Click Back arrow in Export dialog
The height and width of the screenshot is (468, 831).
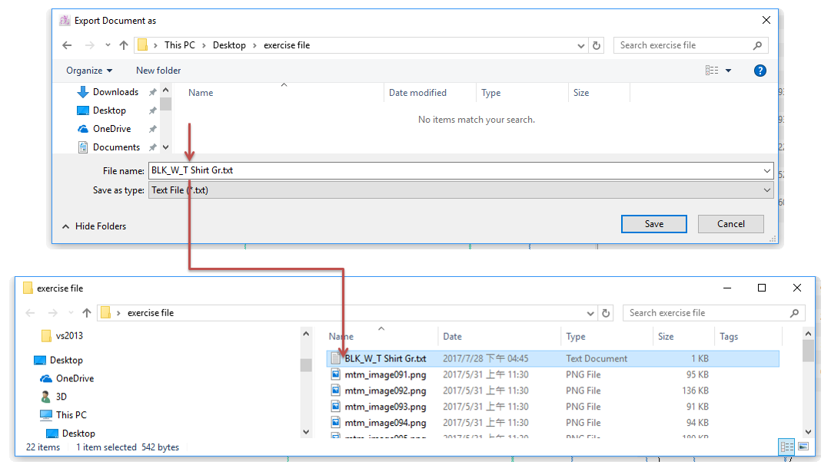68,45
